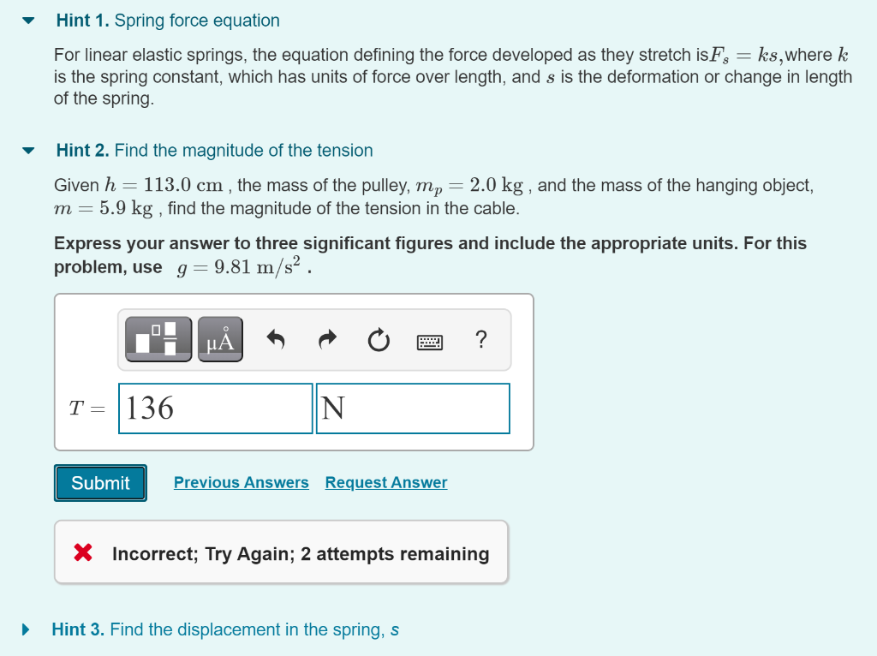This screenshot has width=877, height=656.
Task: Select the μÅ units symbols tool
Action: coord(219,338)
